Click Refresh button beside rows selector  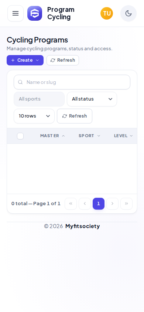pos(75,116)
